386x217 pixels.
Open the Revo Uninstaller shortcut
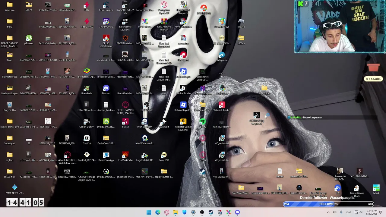(183, 23)
